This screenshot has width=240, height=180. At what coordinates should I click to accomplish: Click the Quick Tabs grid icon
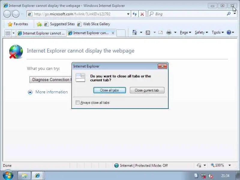pos(8,33)
